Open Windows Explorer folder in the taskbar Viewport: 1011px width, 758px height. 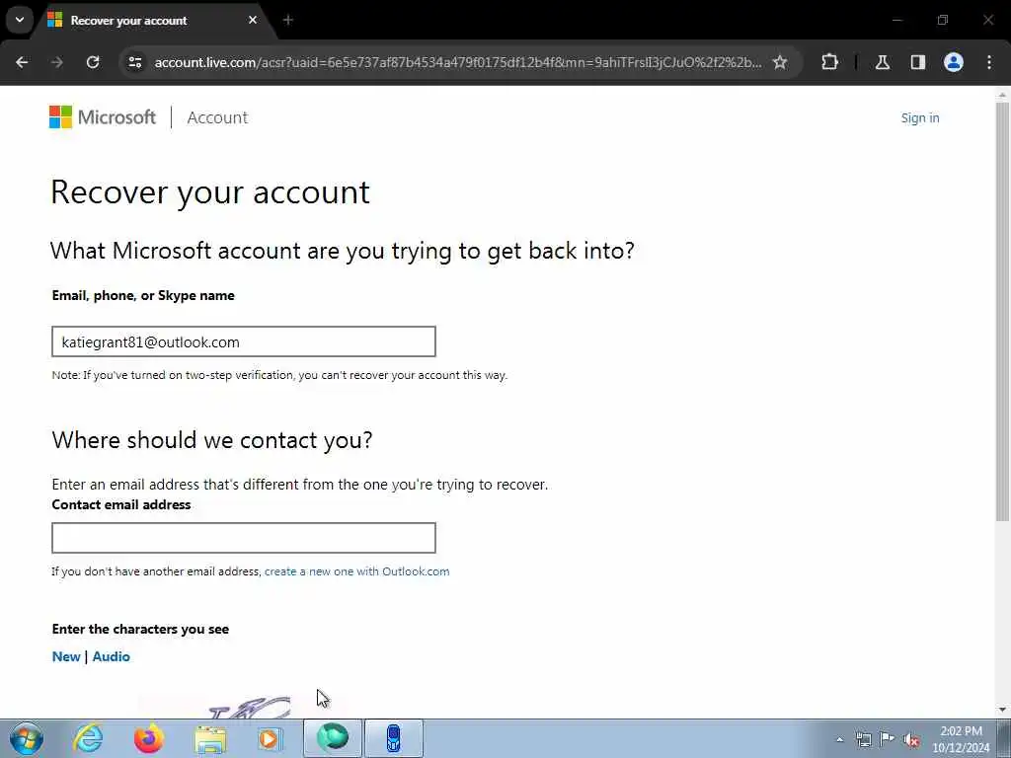[210, 739]
